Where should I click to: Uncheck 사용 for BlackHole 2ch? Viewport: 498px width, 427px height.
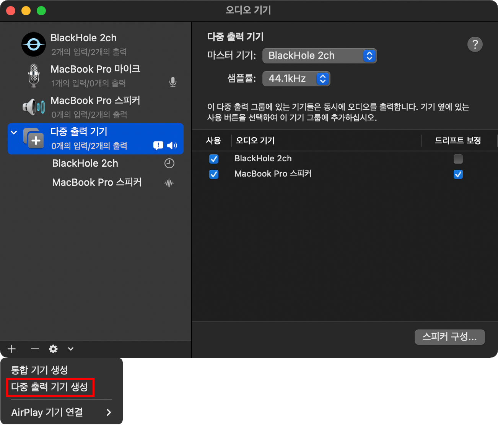pyautogui.click(x=214, y=159)
